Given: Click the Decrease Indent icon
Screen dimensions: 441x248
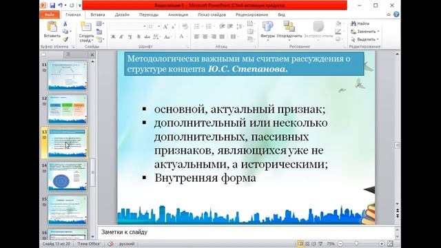Looking at the screenshot, I should (x=222, y=26).
